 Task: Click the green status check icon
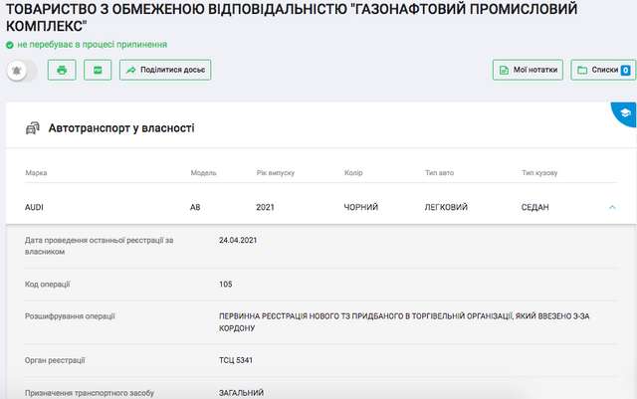pos(10,45)
